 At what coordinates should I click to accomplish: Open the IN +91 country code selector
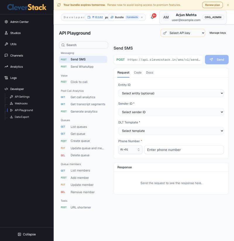[x=130, y=150]
